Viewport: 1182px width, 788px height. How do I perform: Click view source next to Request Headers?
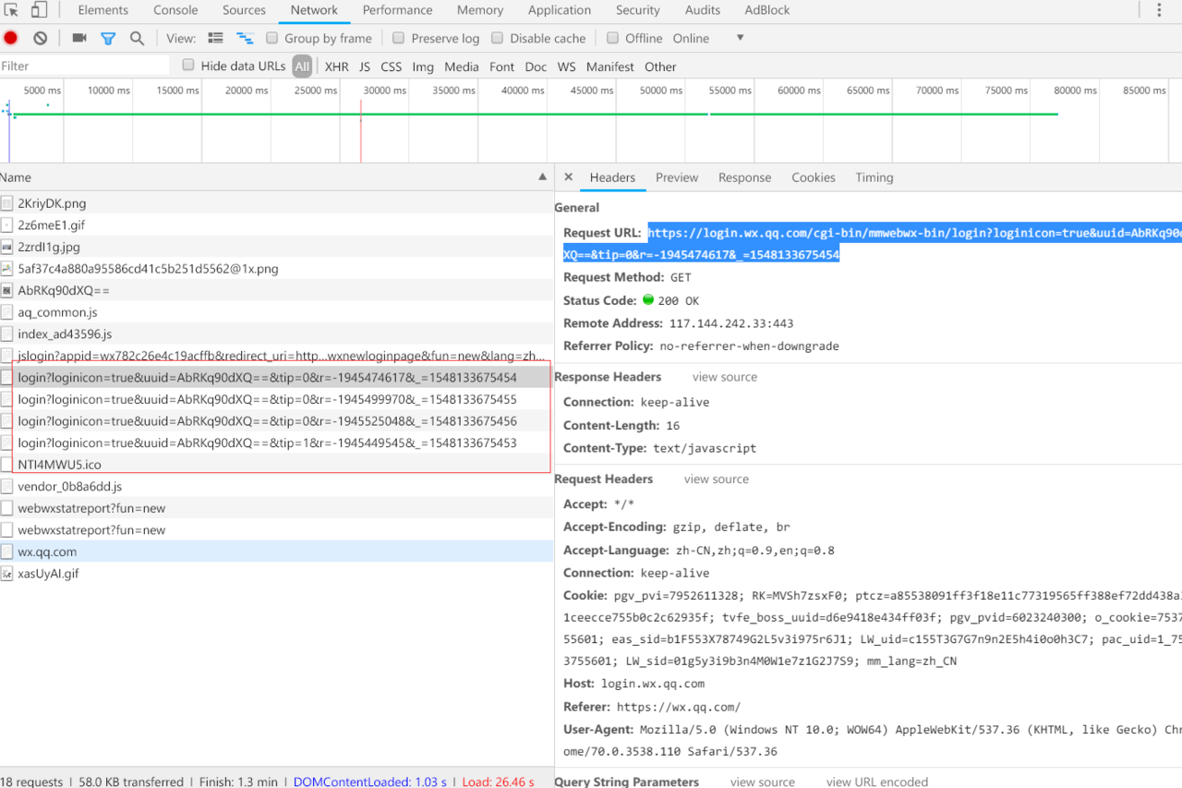pos(717,479)
